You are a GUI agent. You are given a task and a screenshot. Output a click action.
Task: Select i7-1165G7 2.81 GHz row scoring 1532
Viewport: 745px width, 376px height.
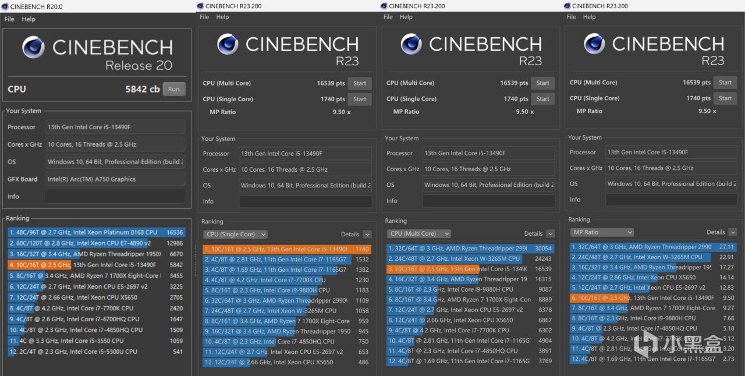(287, 260)
